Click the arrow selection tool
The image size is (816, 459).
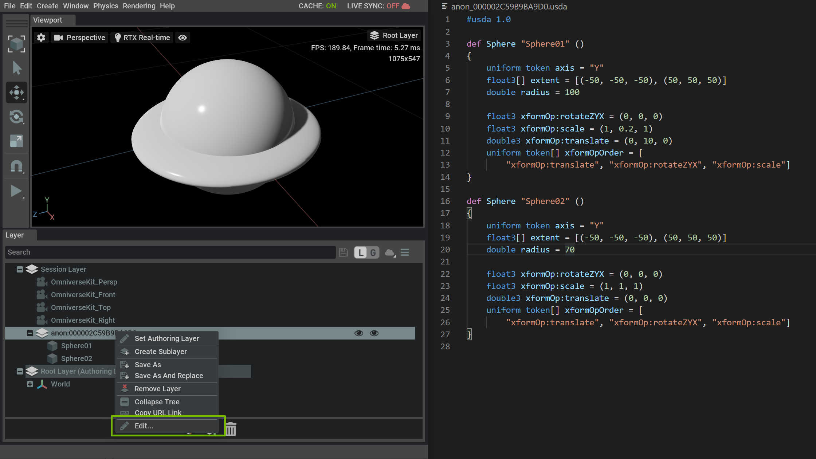coord(16,68)
